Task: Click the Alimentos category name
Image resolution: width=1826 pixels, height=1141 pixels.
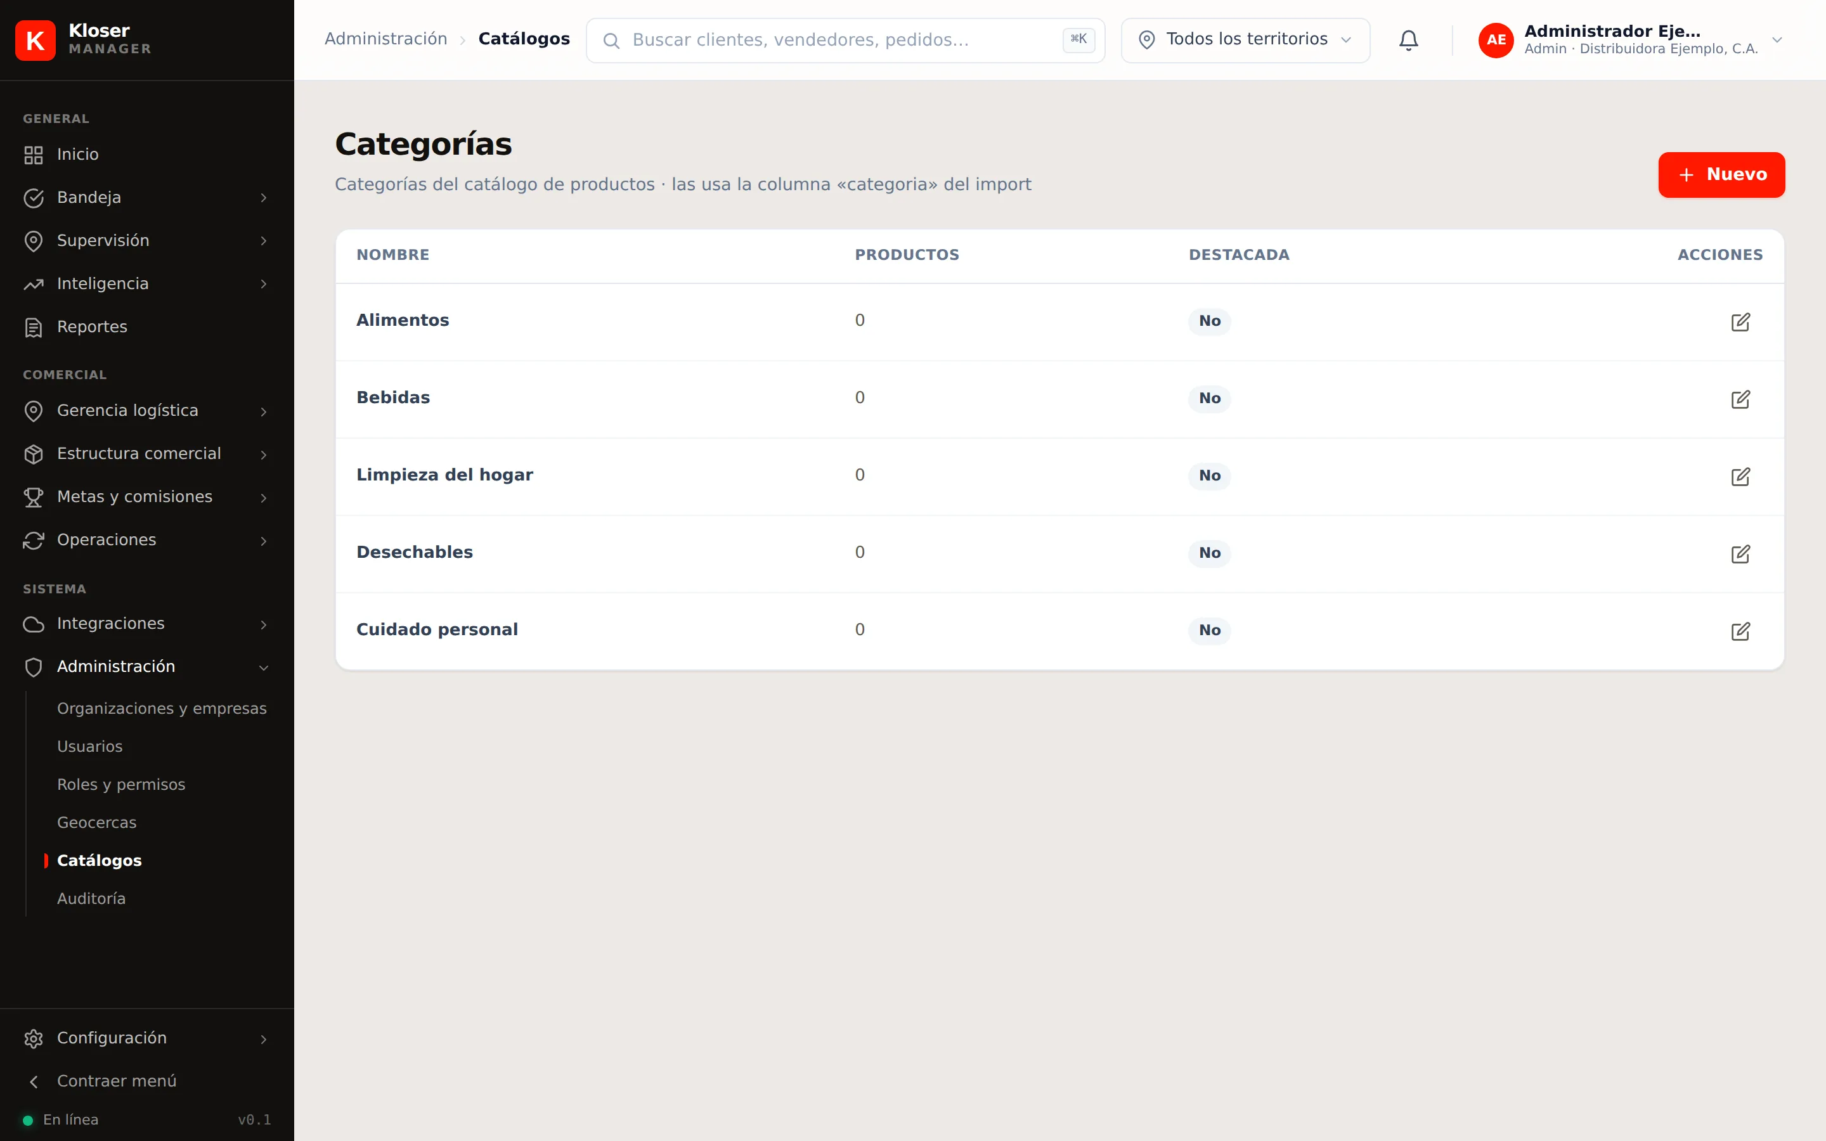Action: coord(402,320)
